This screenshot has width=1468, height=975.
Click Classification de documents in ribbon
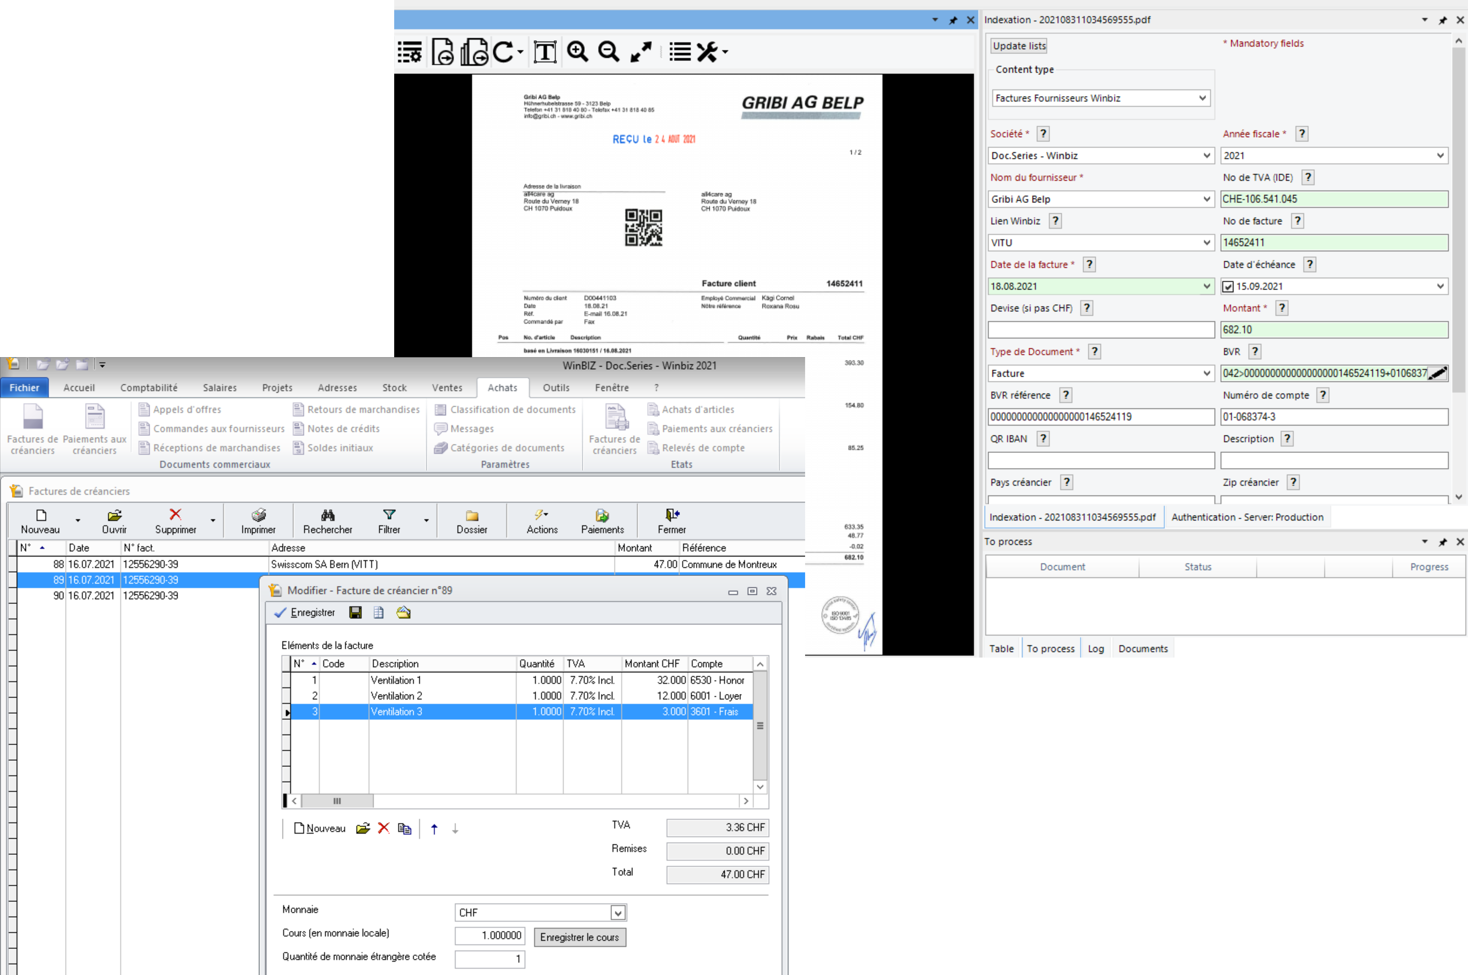coord(505,409)
